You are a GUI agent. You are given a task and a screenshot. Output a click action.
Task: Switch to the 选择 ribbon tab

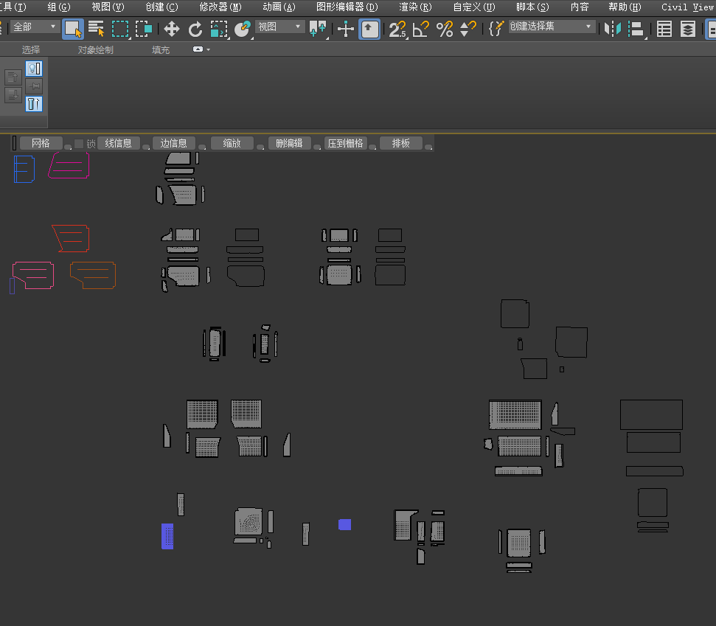[x=30, y=49]
